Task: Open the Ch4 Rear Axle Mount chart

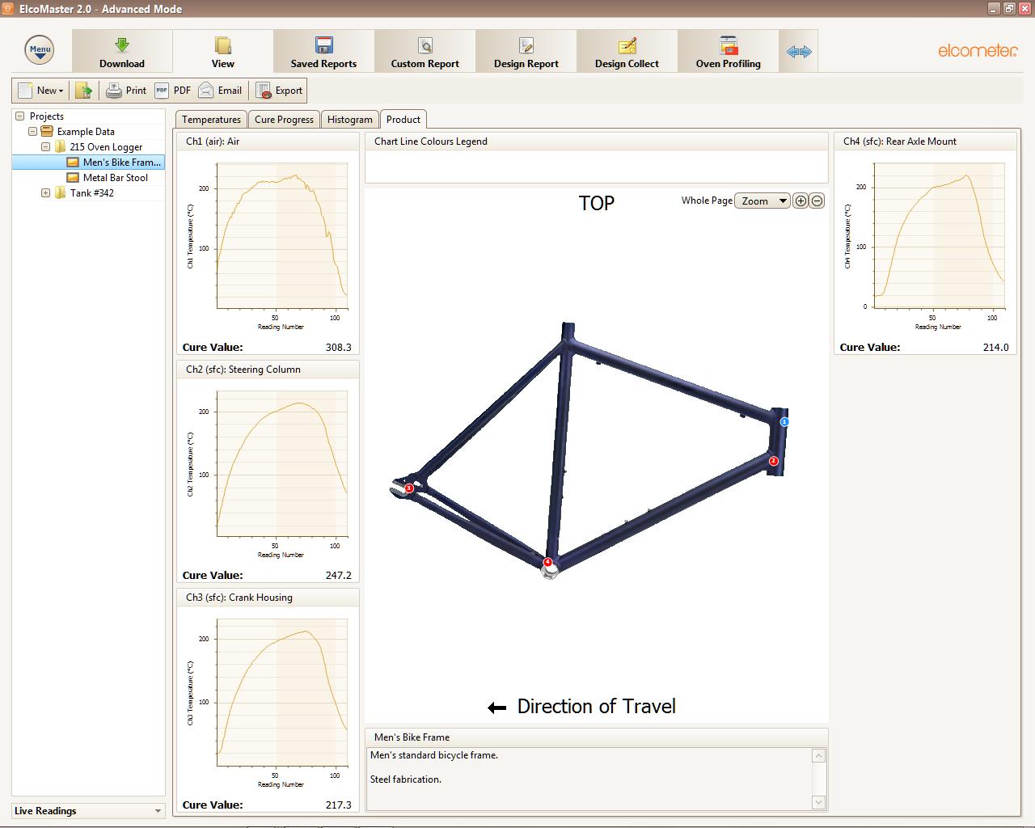Action: pos(925,245)
